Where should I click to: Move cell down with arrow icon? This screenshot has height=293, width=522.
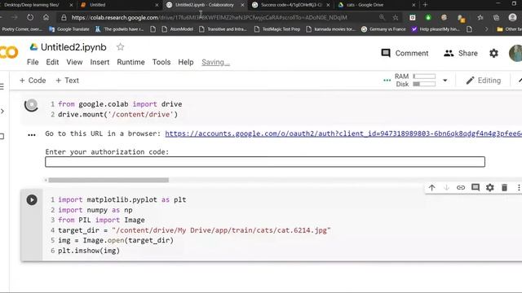[446, 188]
